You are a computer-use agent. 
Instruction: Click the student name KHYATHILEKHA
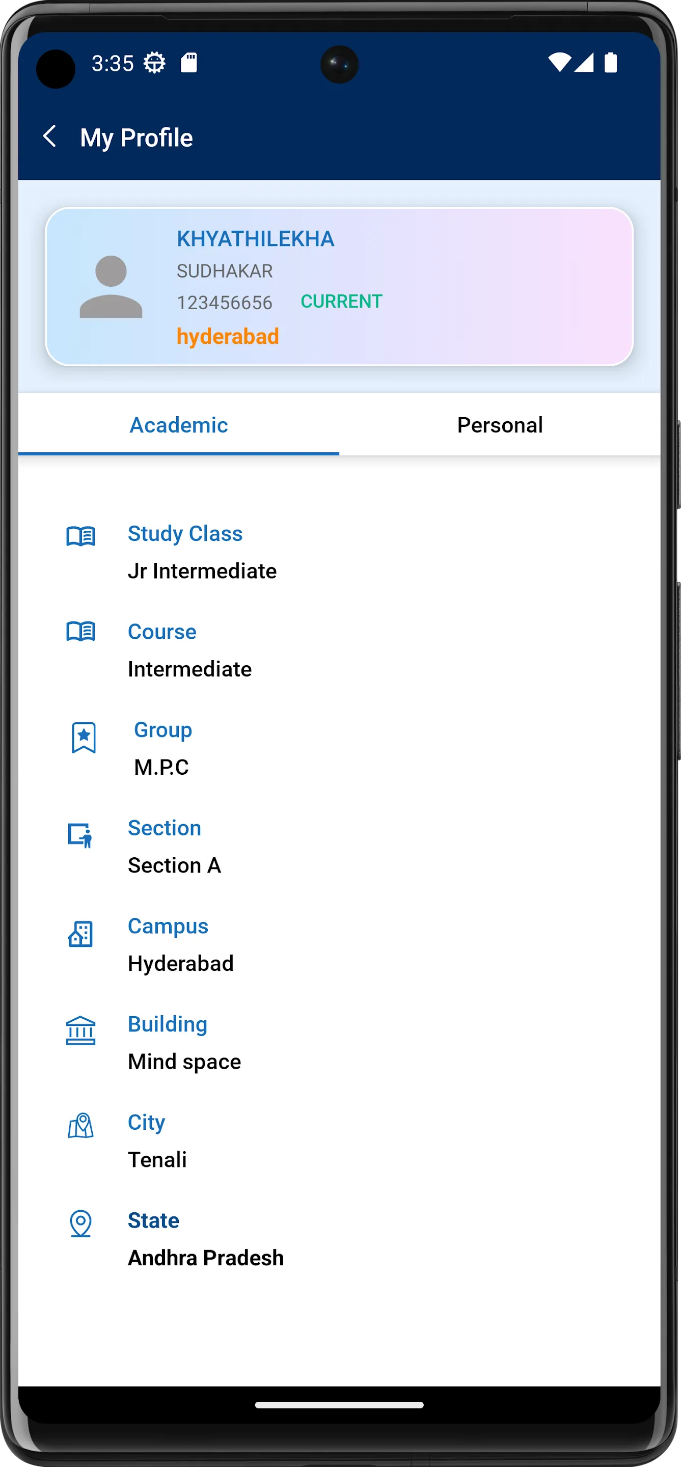tap(256, 238)
